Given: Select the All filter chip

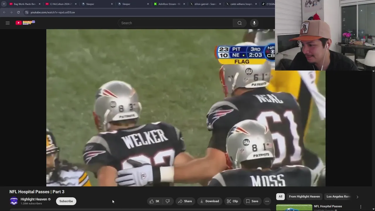Looking at the screenshot, I should click(280, 196).
